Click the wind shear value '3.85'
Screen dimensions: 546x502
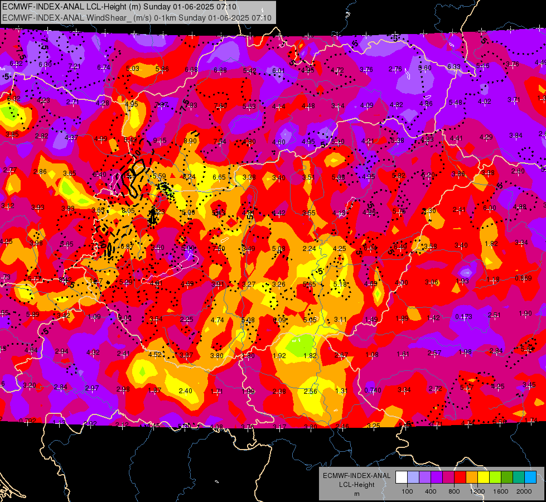[x=12, y=134]
